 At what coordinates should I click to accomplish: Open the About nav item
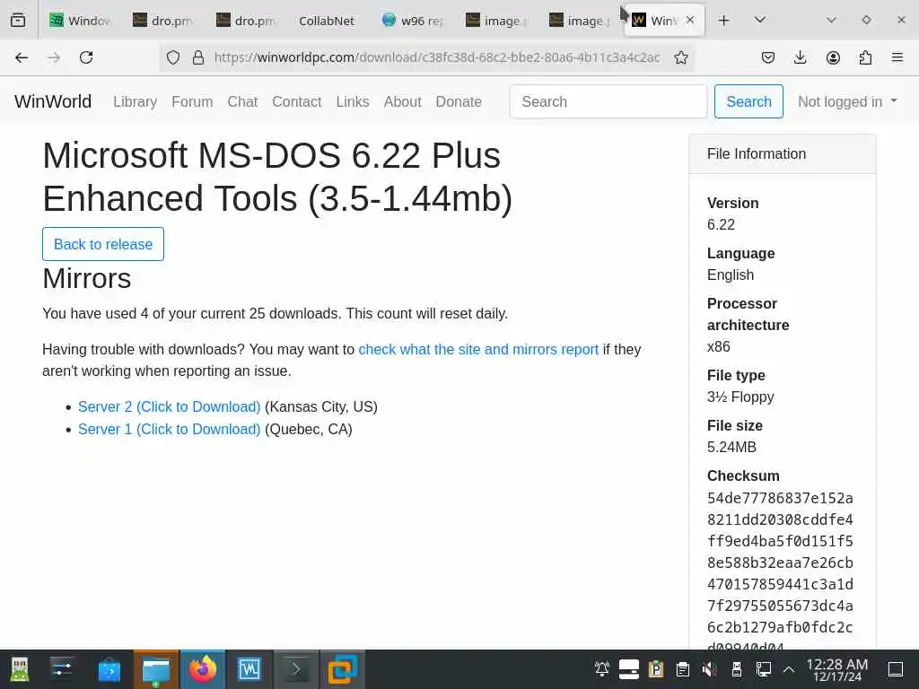[403, 102]
